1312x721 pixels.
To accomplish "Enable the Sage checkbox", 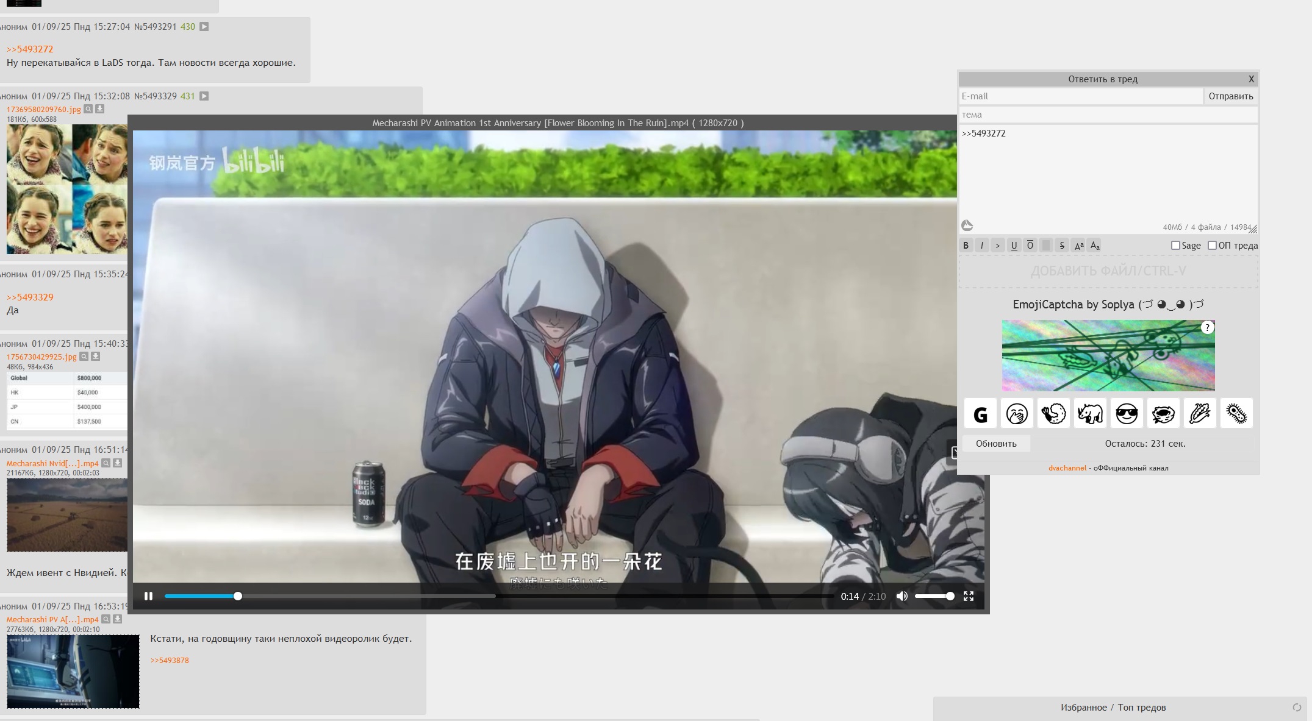I will point(1175,246).
